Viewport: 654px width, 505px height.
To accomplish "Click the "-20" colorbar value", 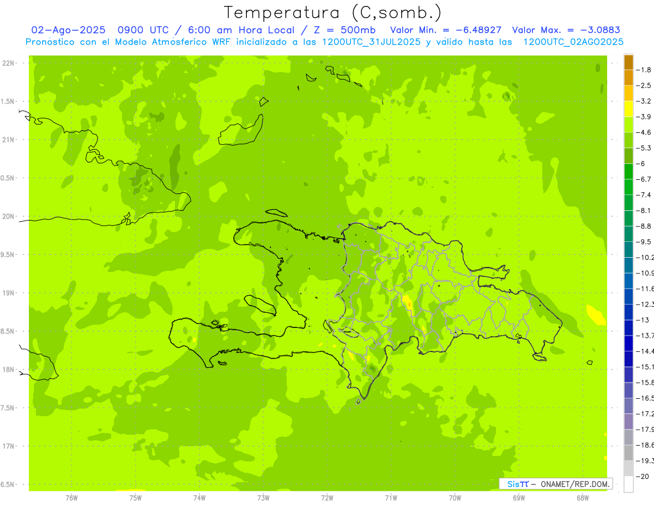I will (643, 476).
